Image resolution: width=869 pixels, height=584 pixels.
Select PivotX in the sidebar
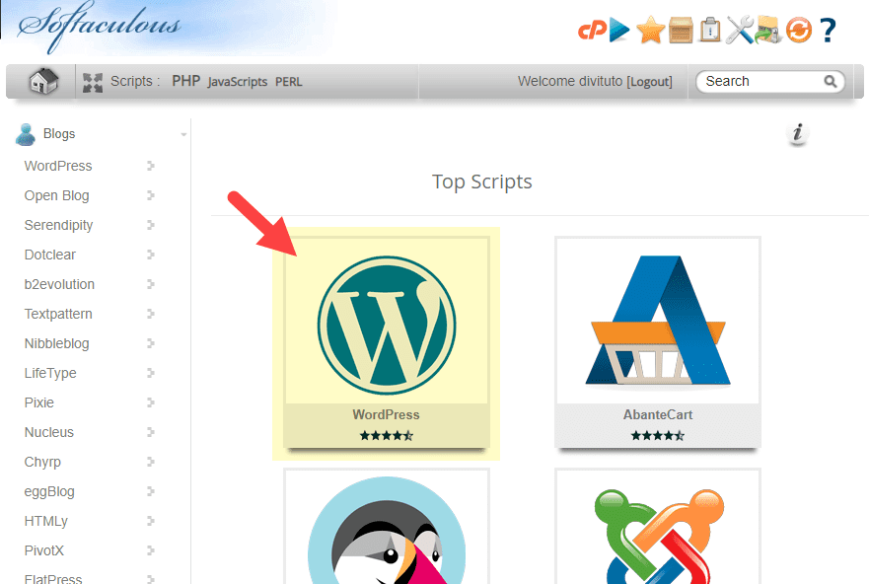44,550
